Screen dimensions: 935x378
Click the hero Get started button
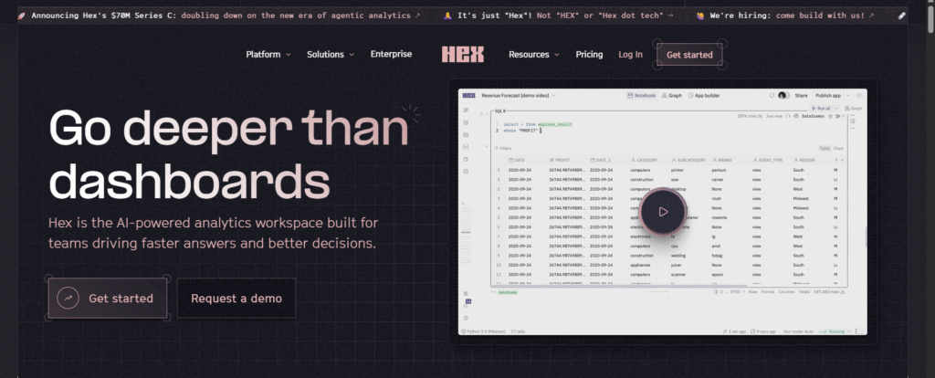click(x=108, y=298)
